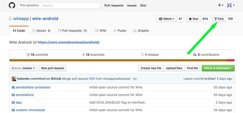Open Clone or download dropdown
This screenshot has height=113, width=243.
tap(218, 68)
